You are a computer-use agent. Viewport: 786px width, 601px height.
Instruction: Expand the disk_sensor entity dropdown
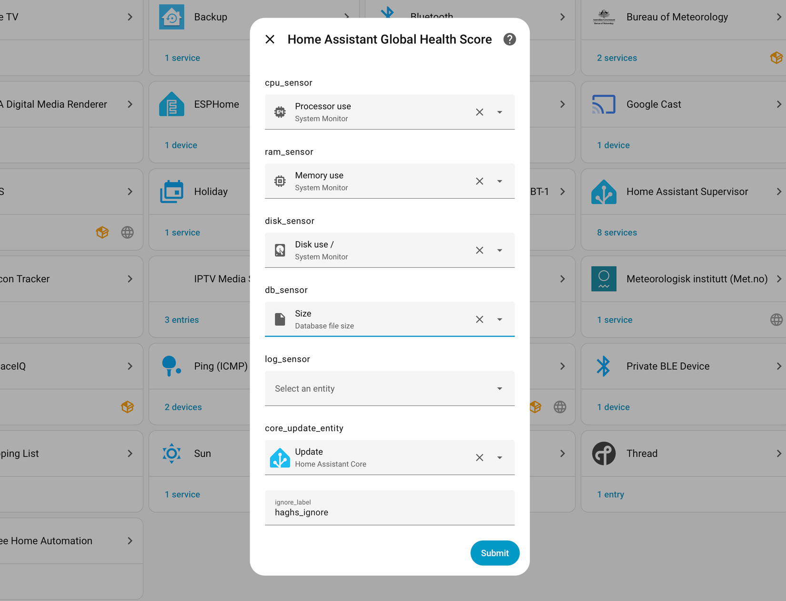[x=500, y=250]
